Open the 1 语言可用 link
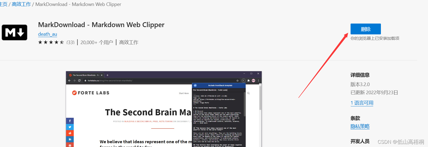 click(362, 103)
